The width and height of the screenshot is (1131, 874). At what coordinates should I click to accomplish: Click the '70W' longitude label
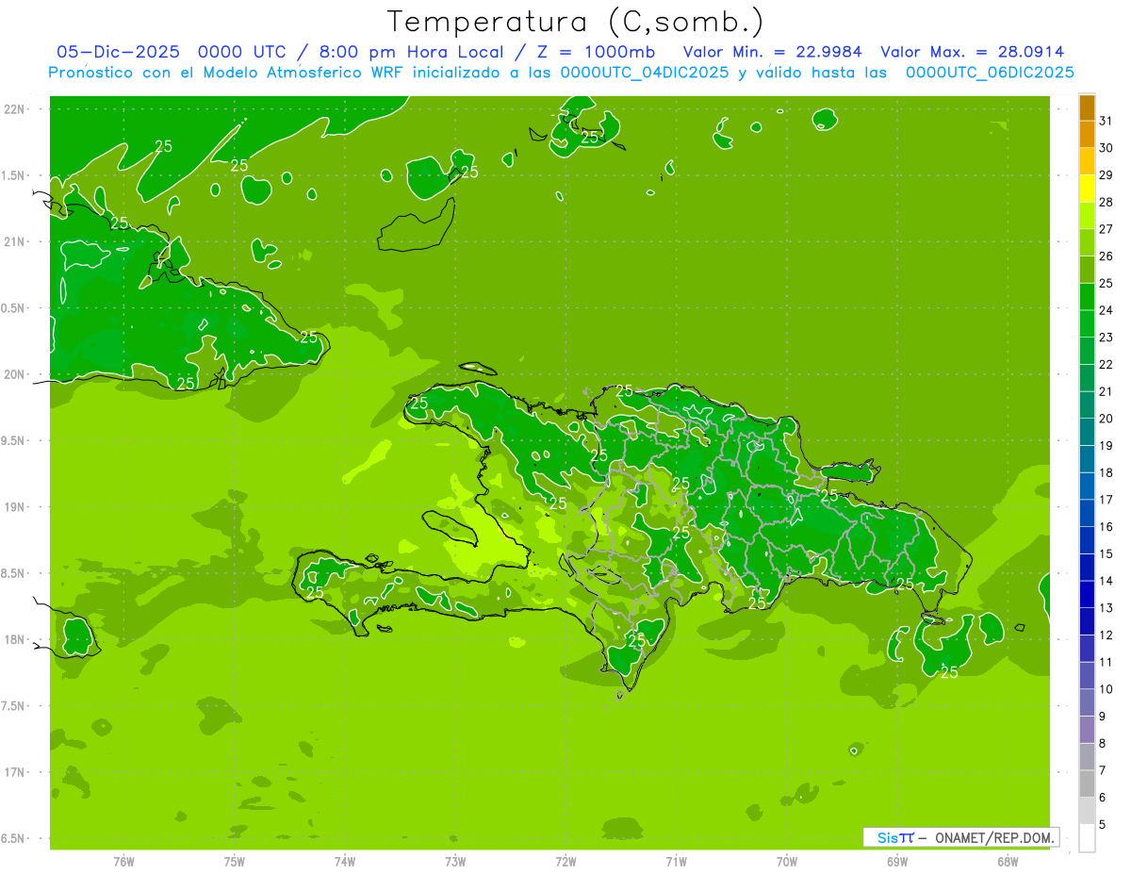tap(786, 861)
